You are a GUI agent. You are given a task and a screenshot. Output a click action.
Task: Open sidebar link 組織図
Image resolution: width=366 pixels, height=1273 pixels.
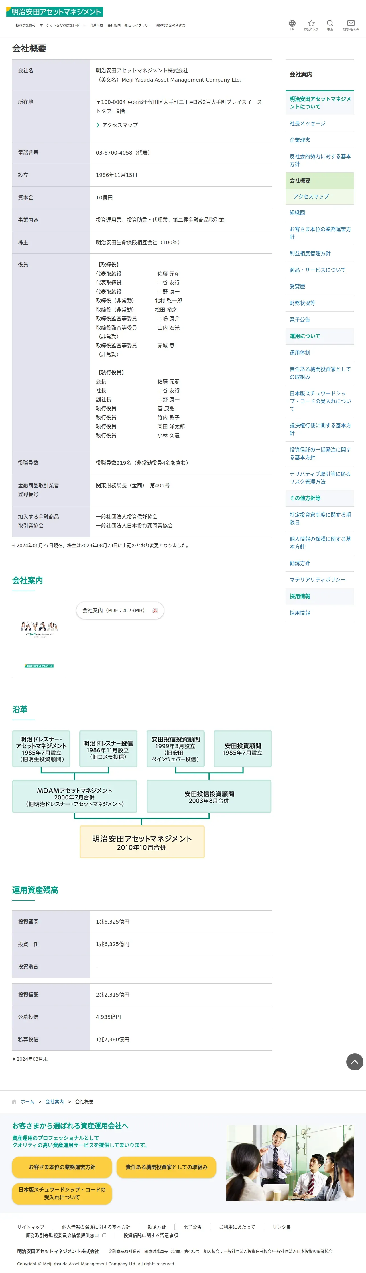pos(320,213)
